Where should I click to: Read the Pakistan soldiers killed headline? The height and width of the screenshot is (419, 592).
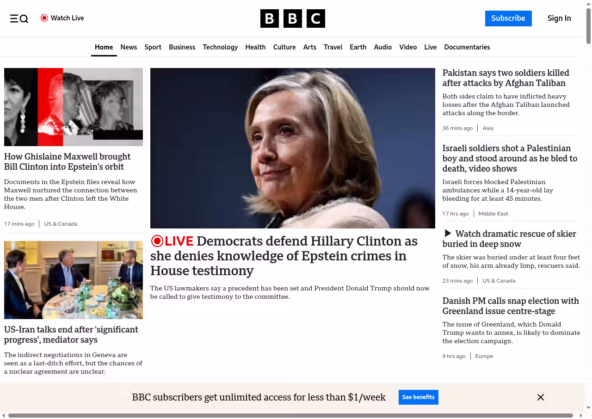(x=506, y=78)
